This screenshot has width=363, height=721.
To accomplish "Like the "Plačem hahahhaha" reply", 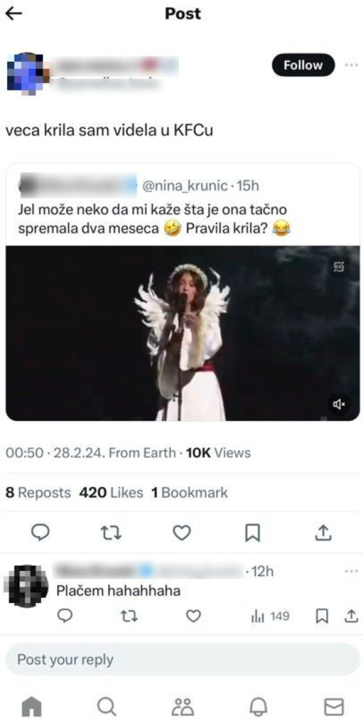I will coord(193,616).
